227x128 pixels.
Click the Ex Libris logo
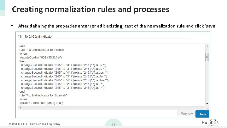click(x=210, y=122)
